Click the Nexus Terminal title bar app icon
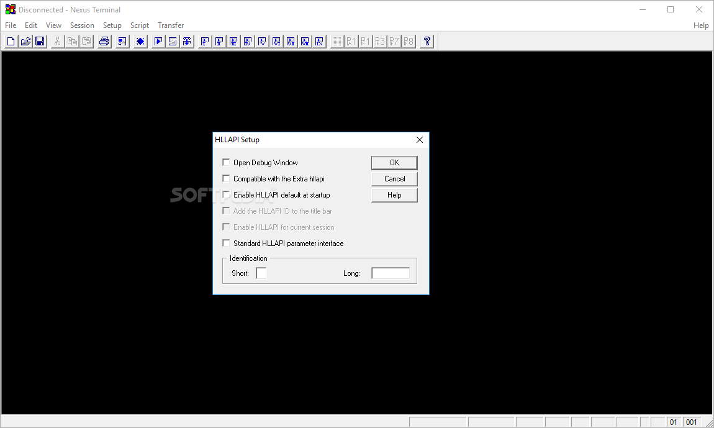This screenshot has height=428, width=714. tap(10, 9)
